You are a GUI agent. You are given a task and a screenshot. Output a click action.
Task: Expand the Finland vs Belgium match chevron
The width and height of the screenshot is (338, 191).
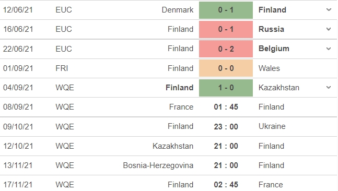point(329,49)
